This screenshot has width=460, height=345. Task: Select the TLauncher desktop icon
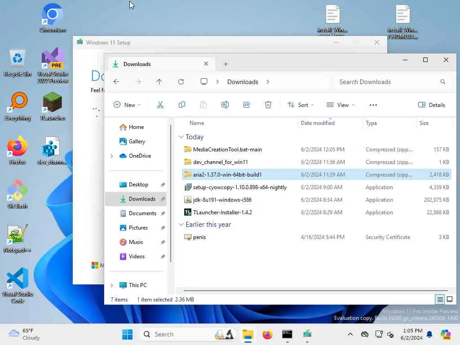53,106
